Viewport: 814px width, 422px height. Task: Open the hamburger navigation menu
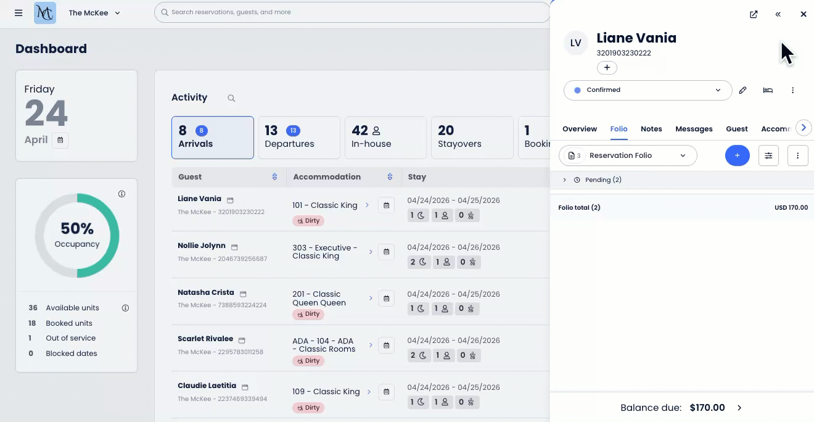point(18,13)
